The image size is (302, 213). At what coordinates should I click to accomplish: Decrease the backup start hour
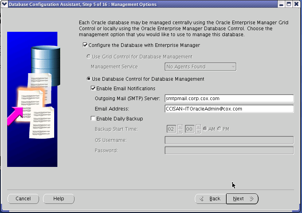[180, 131]
